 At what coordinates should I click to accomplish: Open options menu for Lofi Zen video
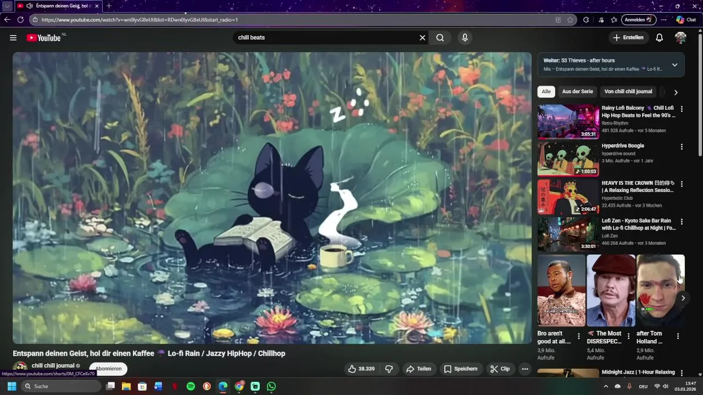click(x=682, y=222)
